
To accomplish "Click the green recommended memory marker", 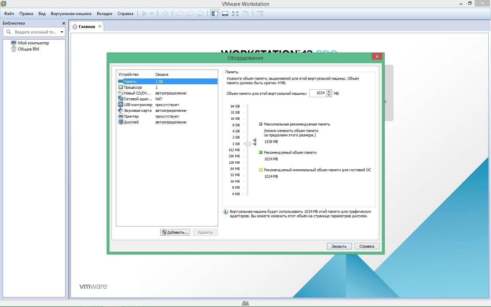I will click(254, 144).
